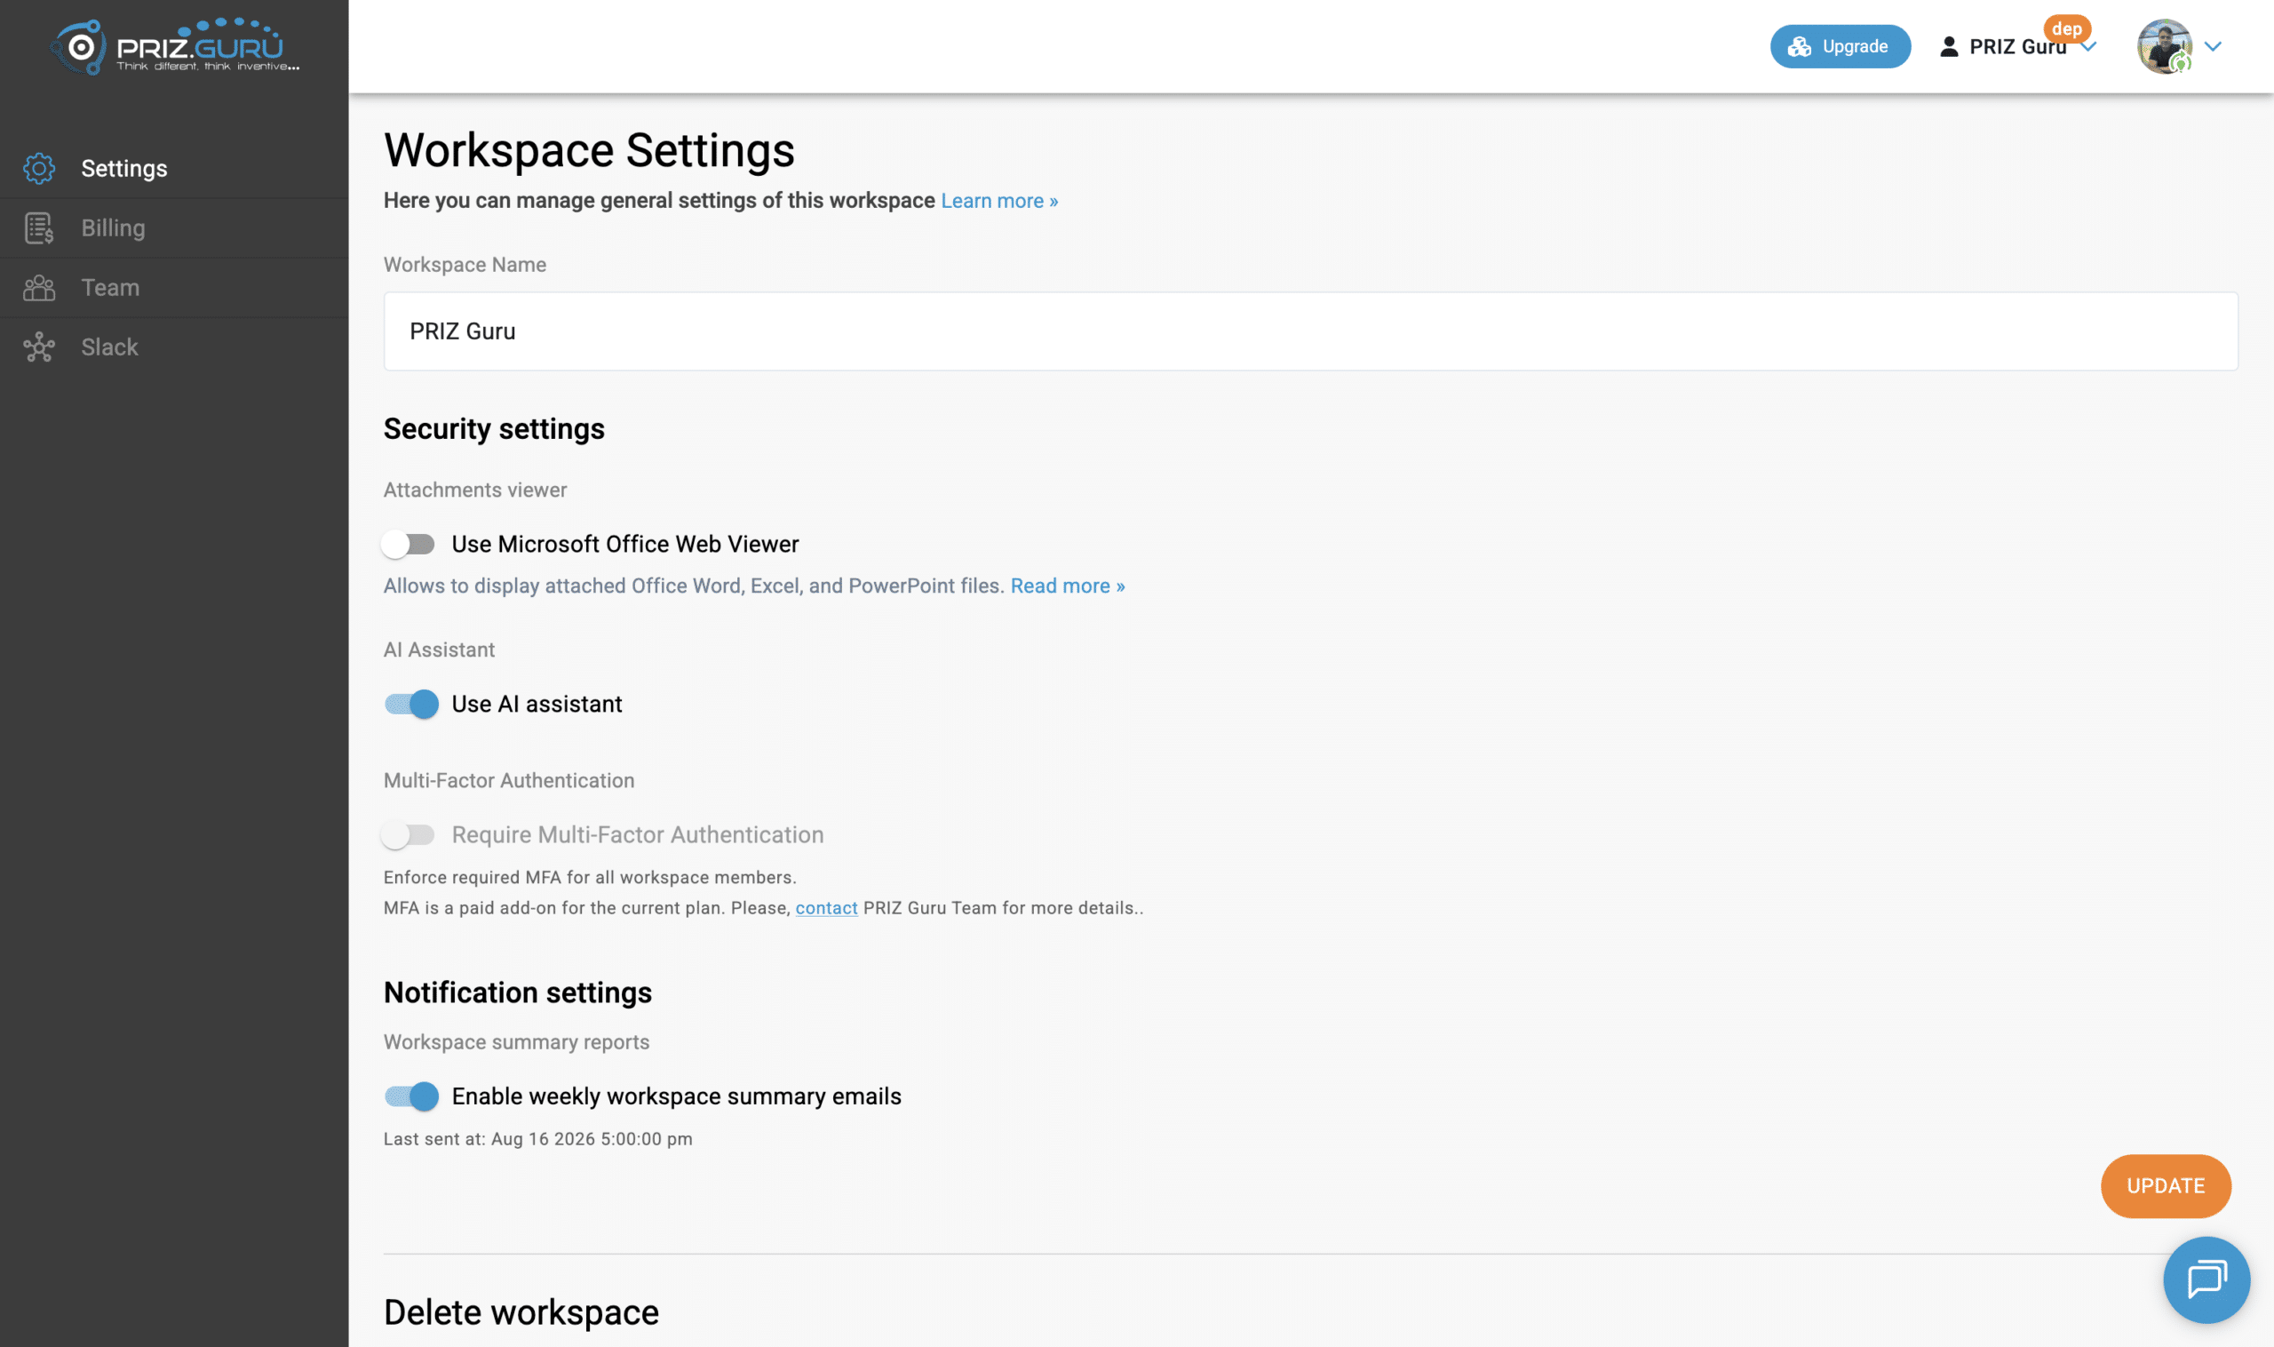2274x1347 pixels.
Task: Click the Workspace Settings heading
Action: (x=589, y=150)
